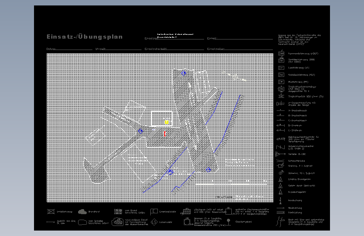Select the Tragkraftspritze 800 l/min symbol

click(281, 96)
